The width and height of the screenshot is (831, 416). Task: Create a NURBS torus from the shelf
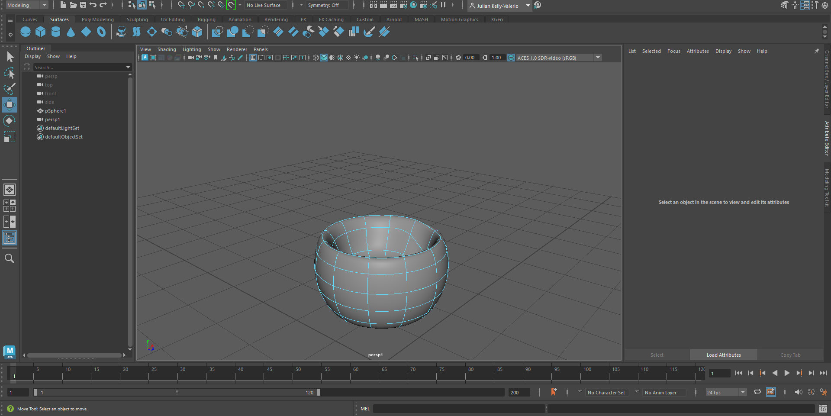(101, 32)
